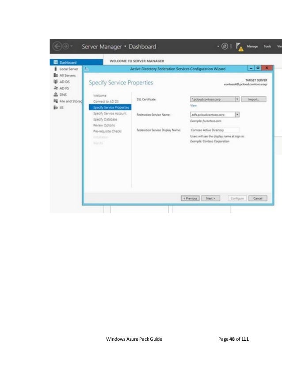Viewport: 282px width, 365px height.
Task: Select the Specify Service Properties step
Action: click(110, 107)
